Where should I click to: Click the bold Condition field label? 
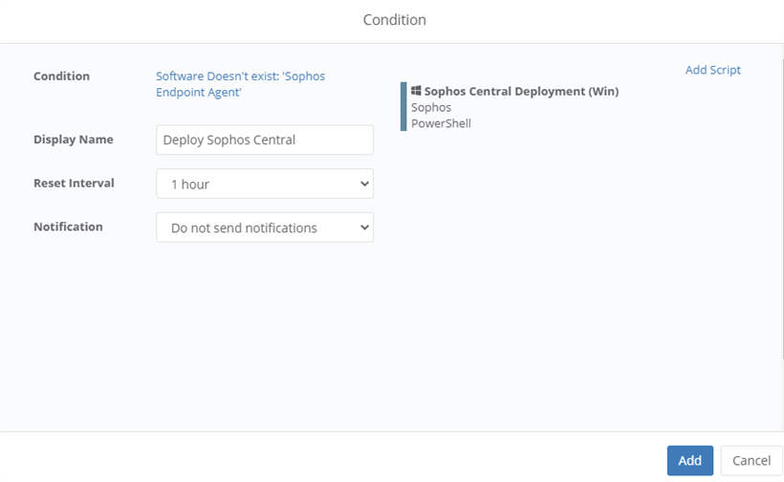coord(61,77)
